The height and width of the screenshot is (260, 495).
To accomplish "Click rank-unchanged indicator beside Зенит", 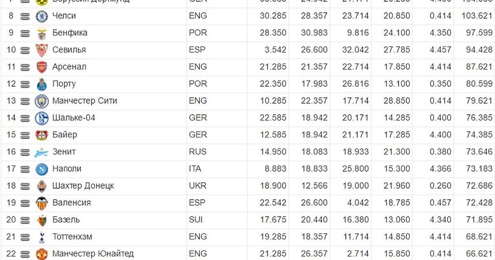I will pyautogui.click(x=25, y=152).
